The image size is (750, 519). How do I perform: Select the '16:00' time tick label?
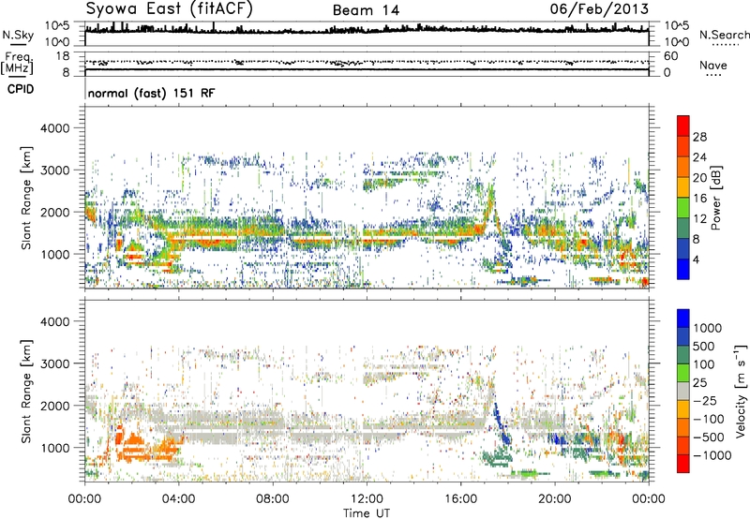point(460,499)
